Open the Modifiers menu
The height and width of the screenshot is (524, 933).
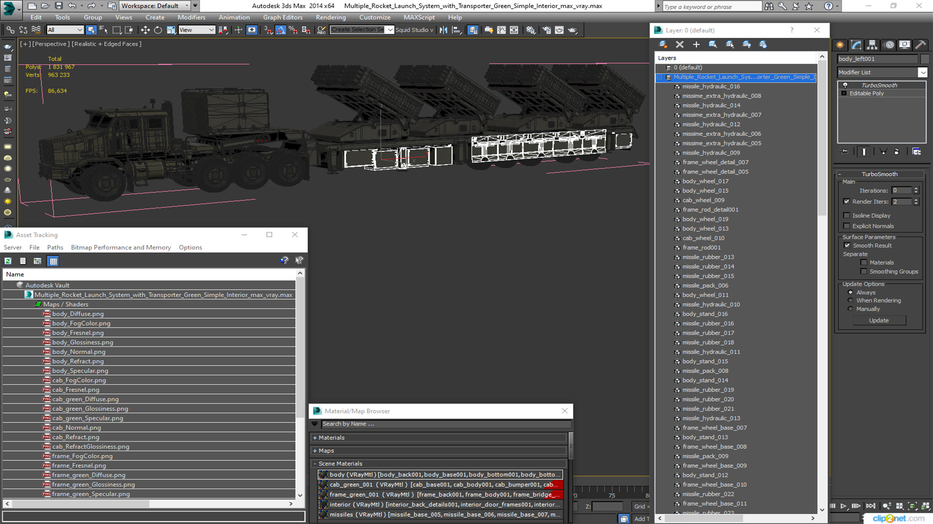(191, 17)
